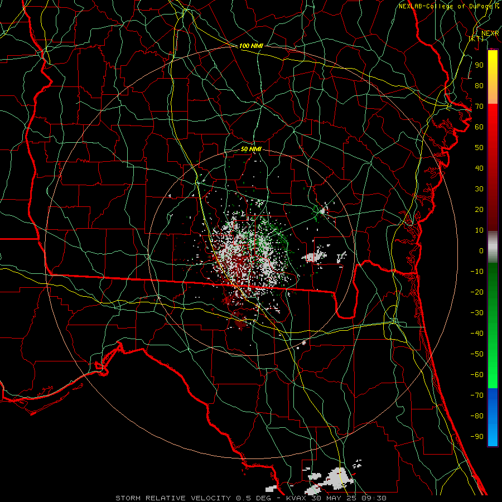
Task: Select the 80 value on velocity scale
Action: 479,86
